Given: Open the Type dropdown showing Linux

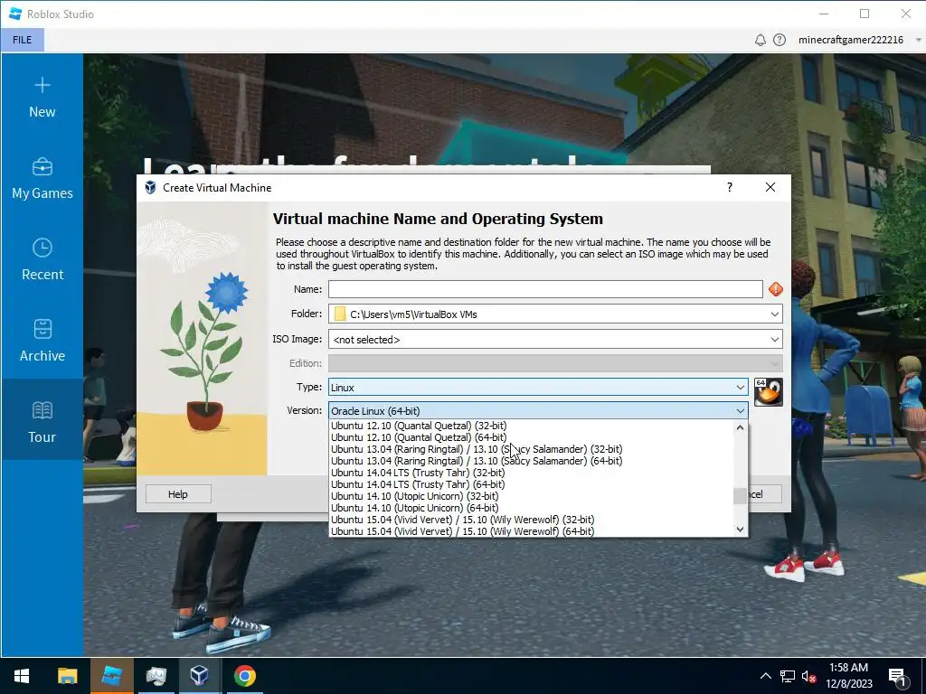Looking at the screenshot, I should coord(538,387).
